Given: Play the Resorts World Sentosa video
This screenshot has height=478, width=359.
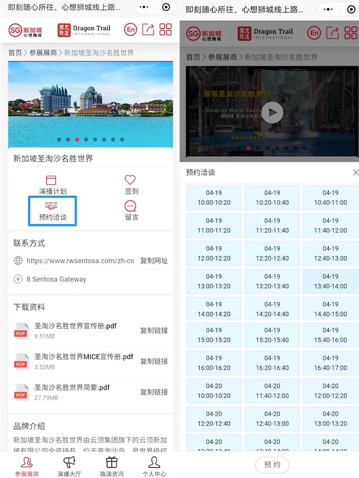Looking at the screenshot, I should coord(272,112).
